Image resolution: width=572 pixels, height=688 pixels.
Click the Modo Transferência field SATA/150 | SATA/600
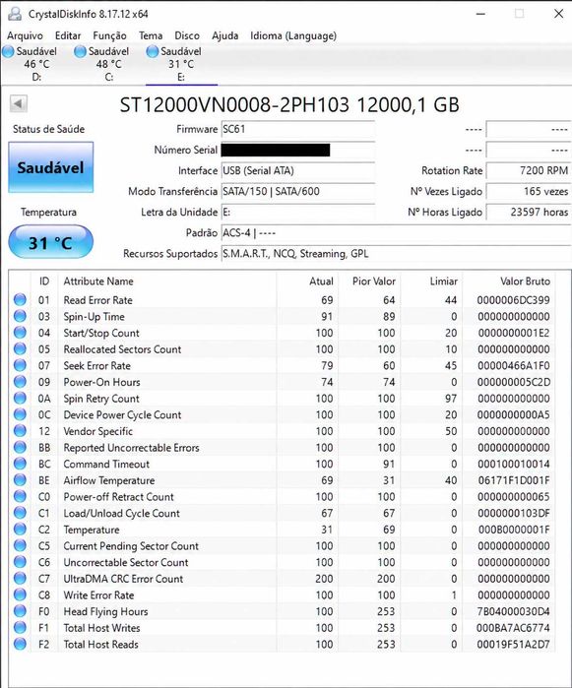[x=298, y=191]
